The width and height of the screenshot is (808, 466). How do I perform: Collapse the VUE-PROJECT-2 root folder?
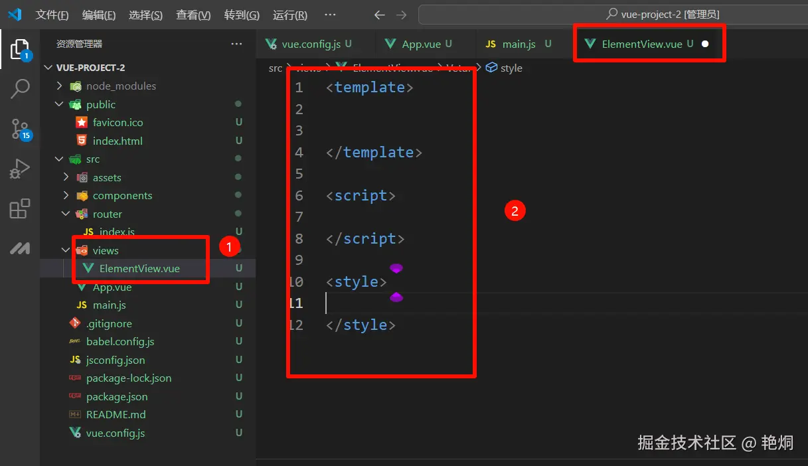(90, 68)
